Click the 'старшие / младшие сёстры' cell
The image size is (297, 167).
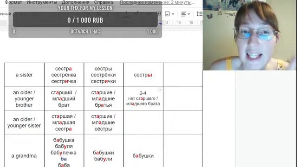click(x=103, y=122)
